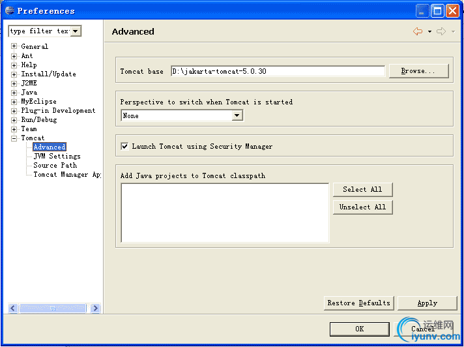Select the Tomcat preferences category label

coord(33,138)
